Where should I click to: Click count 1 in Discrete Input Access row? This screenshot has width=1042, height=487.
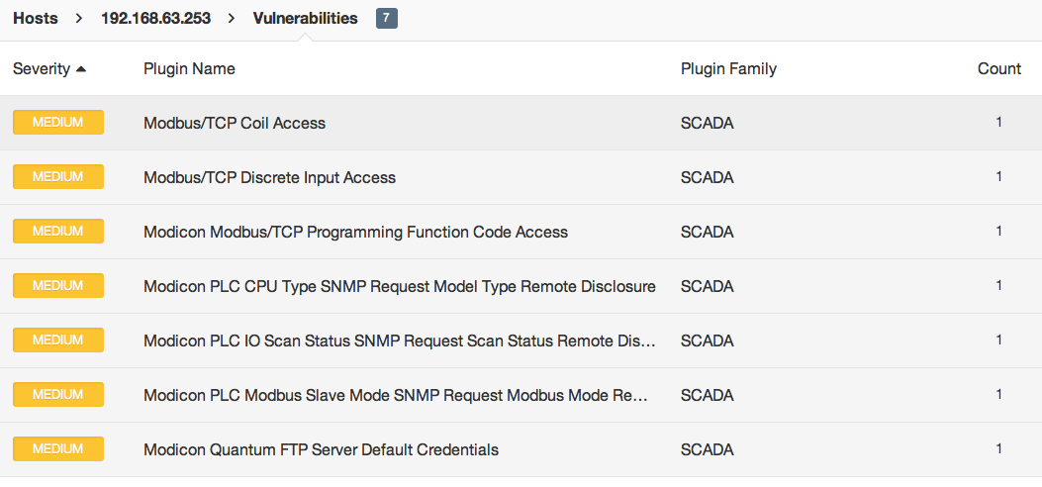coord(998,177)
